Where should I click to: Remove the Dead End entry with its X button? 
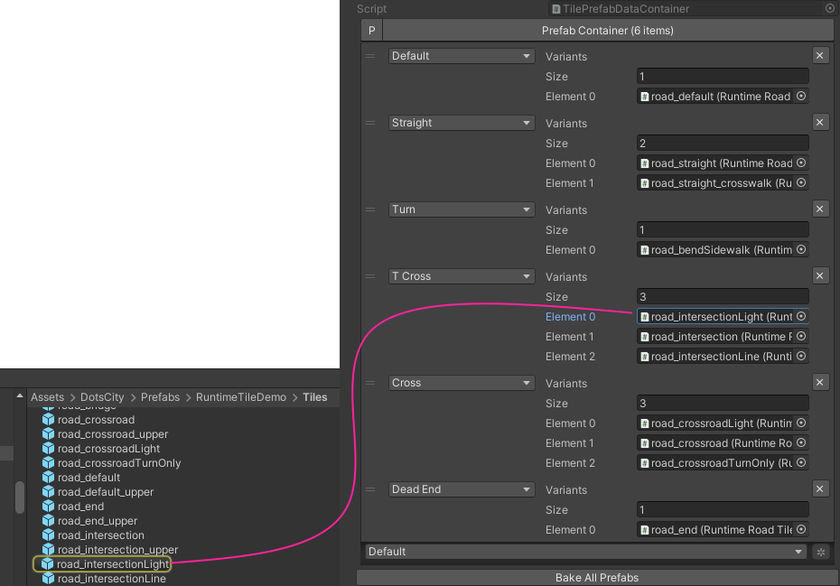pyautogui.click(x=819, y=489)
